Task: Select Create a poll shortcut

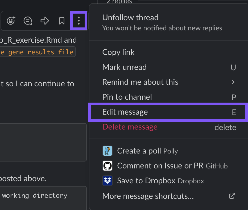Action: coord(139,151)
